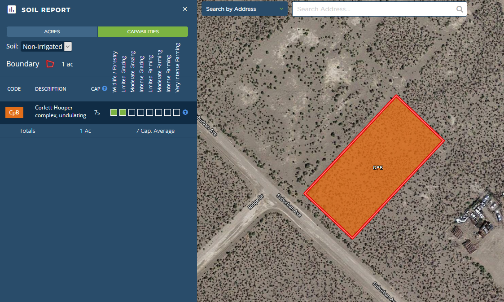504x302 pixels.
Task: Select the Capabilities tab
Action: (143, 32)
